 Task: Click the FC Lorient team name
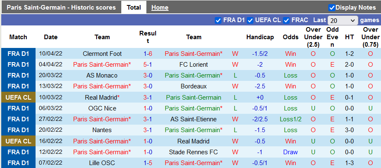(x=193, y=65)
